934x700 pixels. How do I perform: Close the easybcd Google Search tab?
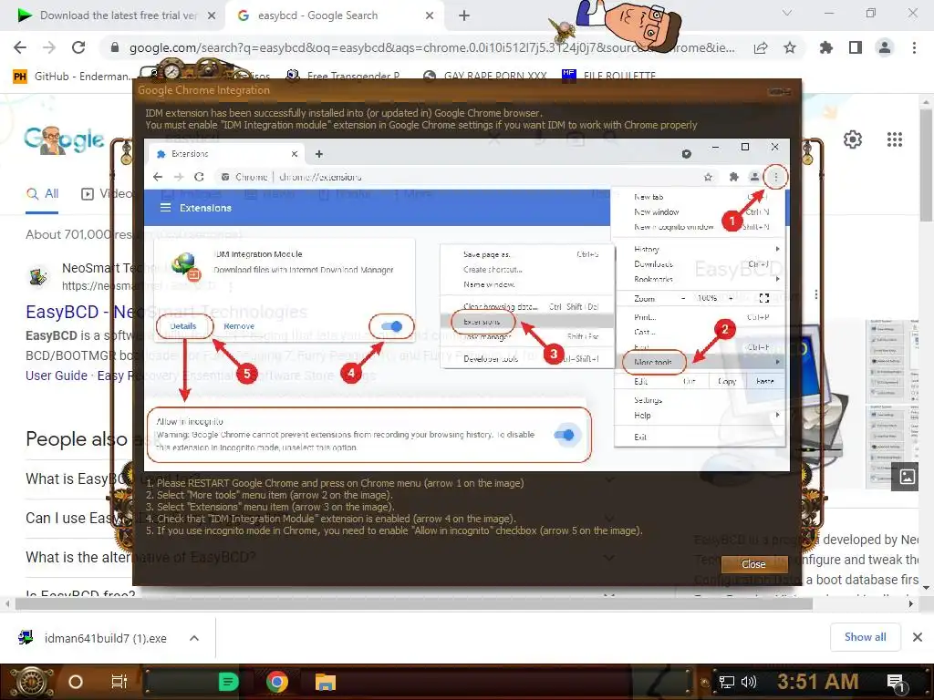tap(430, 15)
